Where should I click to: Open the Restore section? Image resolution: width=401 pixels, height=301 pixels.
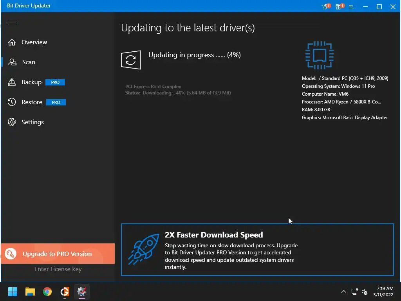coord(32,102)
